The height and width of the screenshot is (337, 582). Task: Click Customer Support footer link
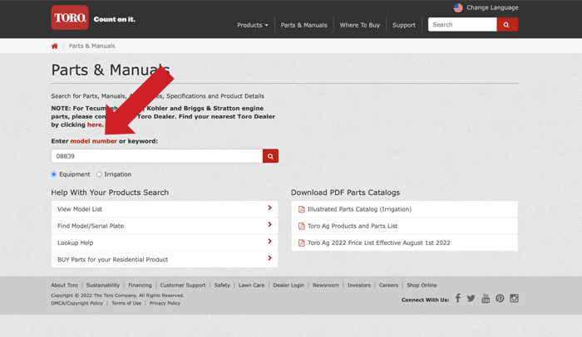pyautogui.click(x=183, y=285)
